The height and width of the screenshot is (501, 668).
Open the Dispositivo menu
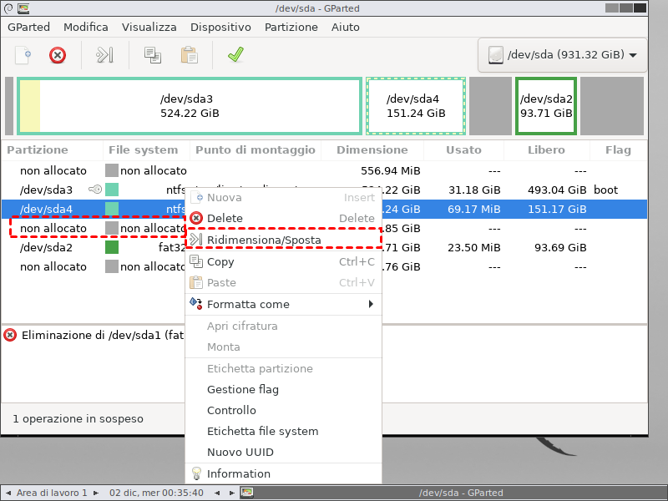220,27
